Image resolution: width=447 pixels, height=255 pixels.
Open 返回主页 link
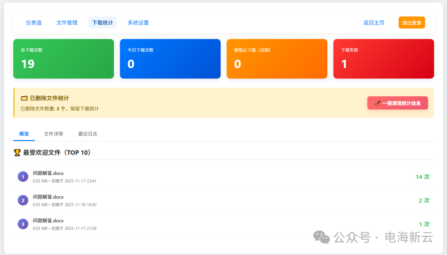click(x=374, y=23)
